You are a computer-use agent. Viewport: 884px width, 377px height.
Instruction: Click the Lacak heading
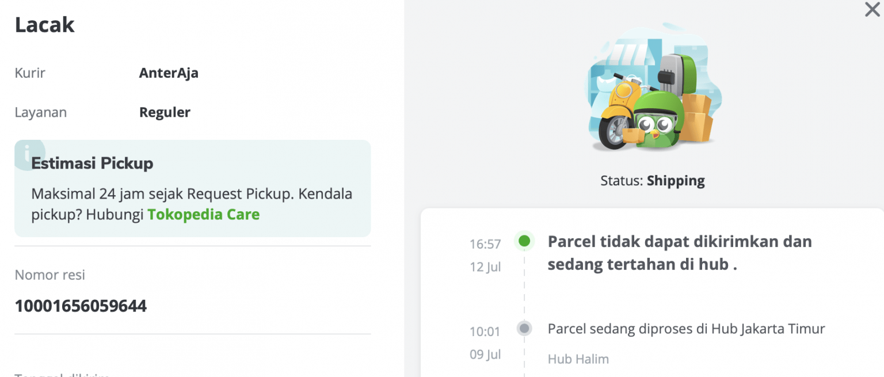44,24
